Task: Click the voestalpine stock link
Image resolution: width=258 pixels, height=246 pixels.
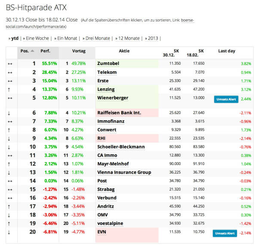Action: [x=111, y=224]
